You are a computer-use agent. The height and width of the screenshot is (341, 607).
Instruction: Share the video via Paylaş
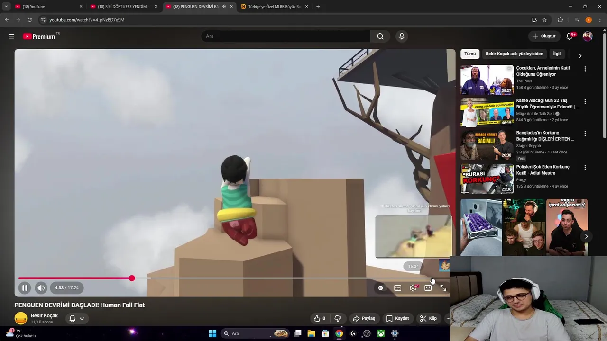[364, 318]
